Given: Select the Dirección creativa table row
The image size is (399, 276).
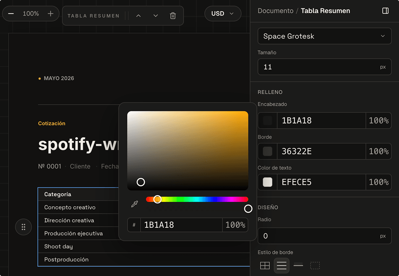Looking at the screenshot, I should point(78,220).
